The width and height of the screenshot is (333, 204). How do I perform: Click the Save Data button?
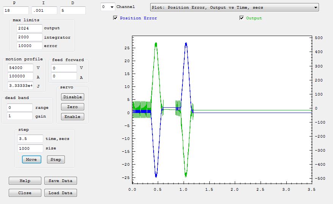(61, 181)
